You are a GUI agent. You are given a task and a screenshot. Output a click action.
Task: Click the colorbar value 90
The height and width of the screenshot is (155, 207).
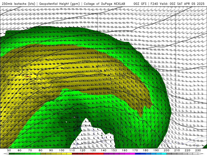51,150
